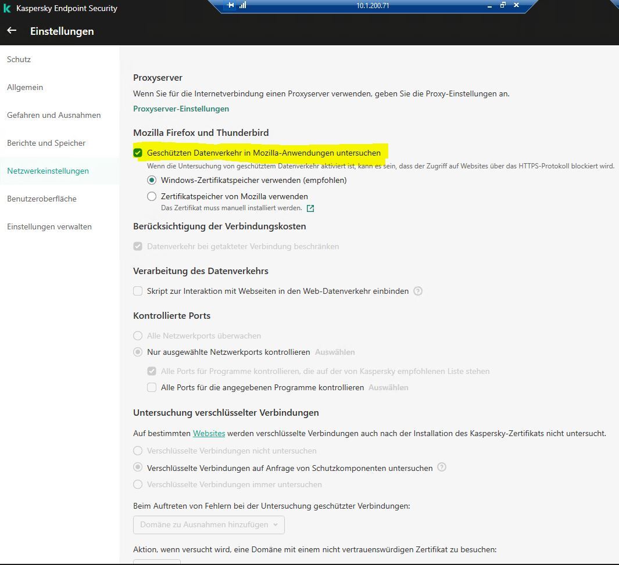Pin the remote session connection bar
619x565 pixels.
(231, 5)
